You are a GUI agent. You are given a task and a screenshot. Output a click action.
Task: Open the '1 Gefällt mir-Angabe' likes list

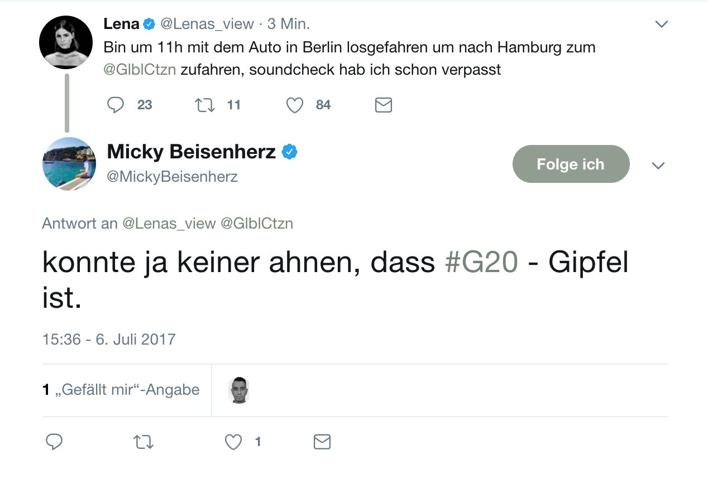click(x=121, y=389)
